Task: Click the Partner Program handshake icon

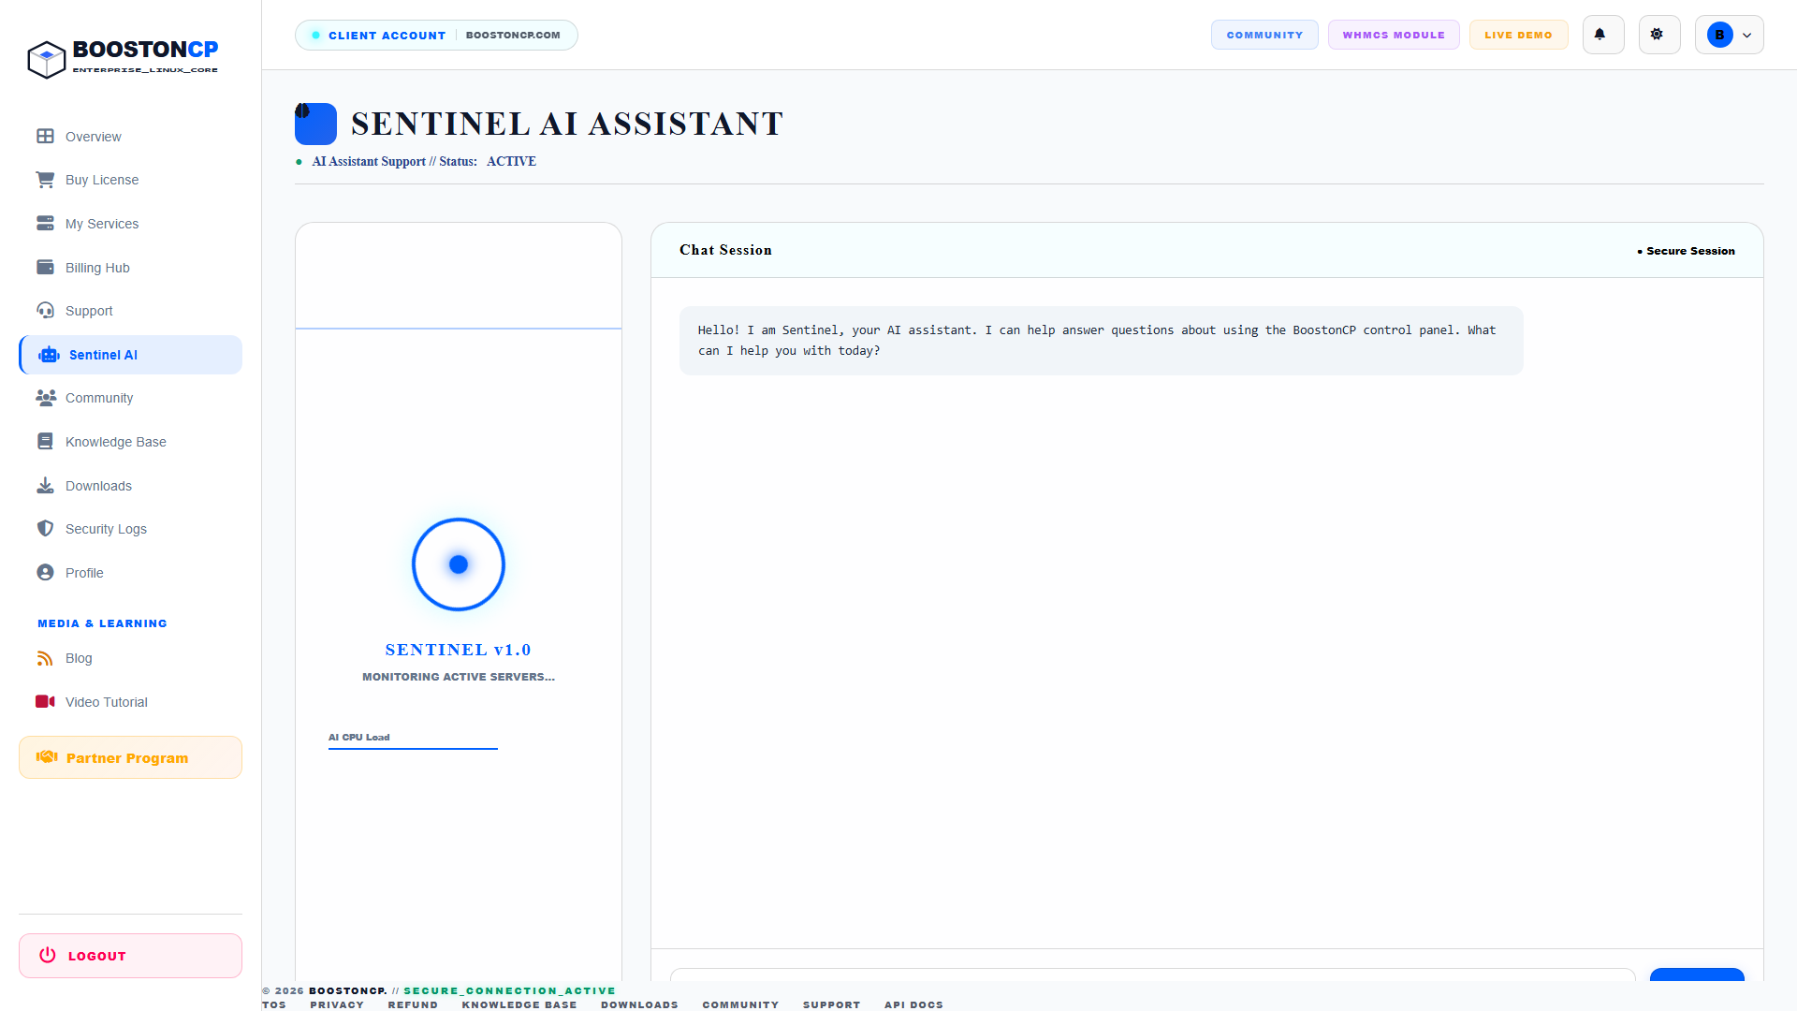Action: [x=47, y=757]
